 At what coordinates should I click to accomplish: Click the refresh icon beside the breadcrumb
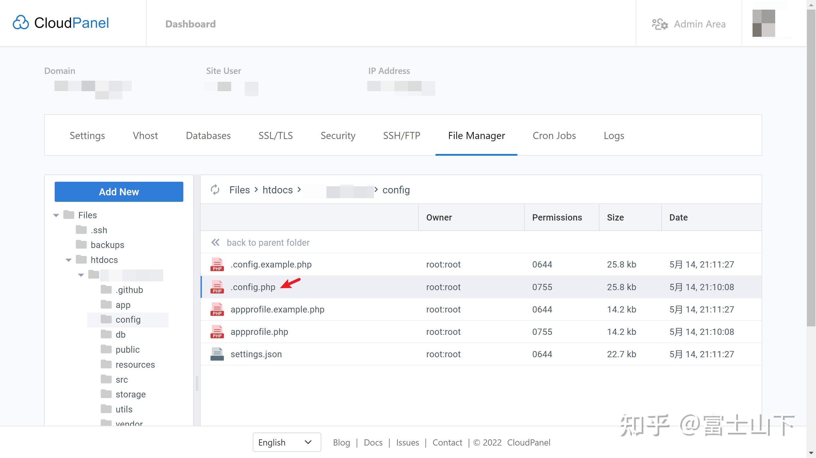click(215, 190)
